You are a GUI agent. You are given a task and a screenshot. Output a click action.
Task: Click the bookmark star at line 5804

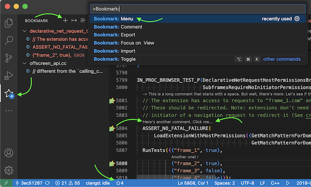point(112,128)
